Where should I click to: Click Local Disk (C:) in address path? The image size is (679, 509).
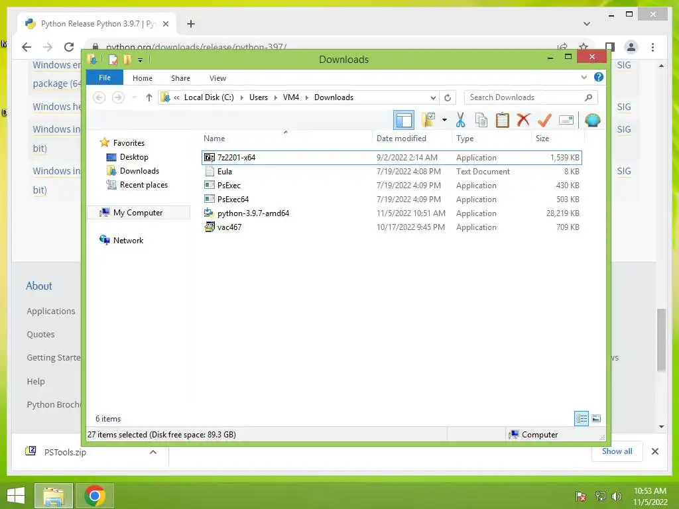(209, 97)
